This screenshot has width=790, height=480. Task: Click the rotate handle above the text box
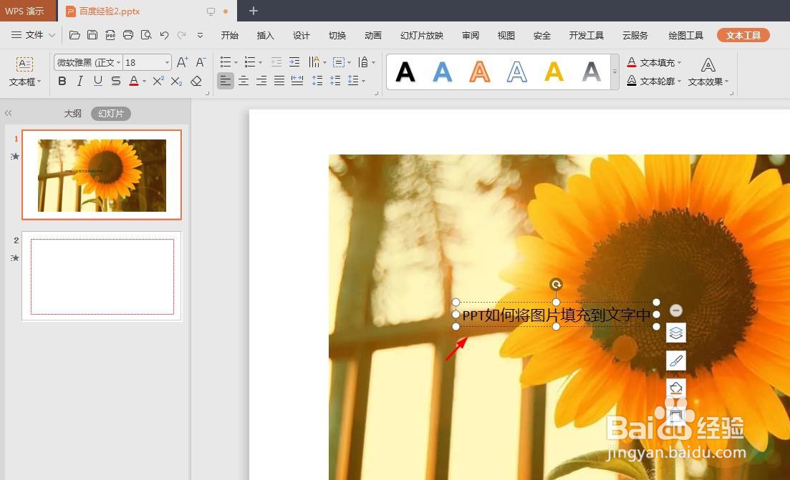tap(556, 284)
